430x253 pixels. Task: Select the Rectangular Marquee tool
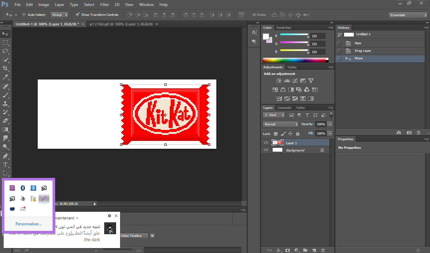[x=5, y=43]
